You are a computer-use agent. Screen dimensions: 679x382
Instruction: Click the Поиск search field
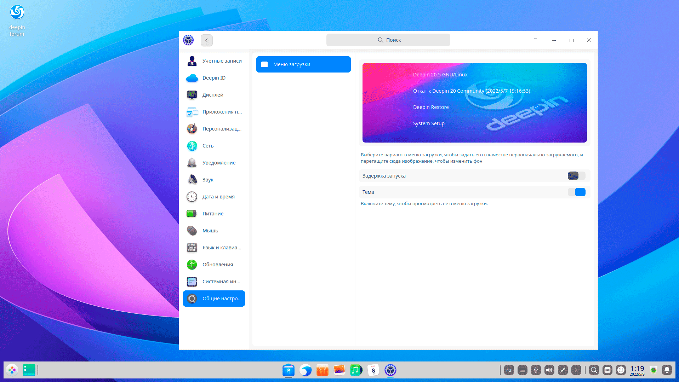[388, 40]
